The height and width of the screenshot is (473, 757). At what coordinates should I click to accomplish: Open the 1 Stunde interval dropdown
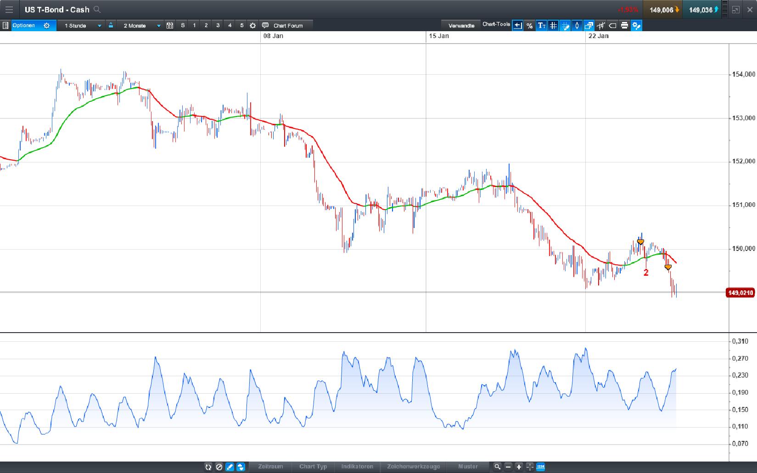point(83,26)
